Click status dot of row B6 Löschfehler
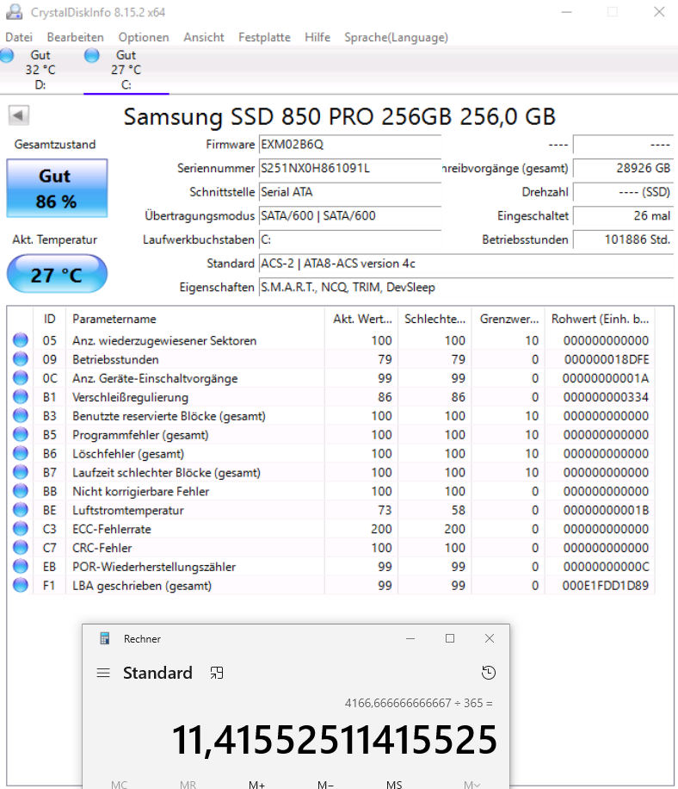This screenshot has height=789, width=678. (21, 453)
